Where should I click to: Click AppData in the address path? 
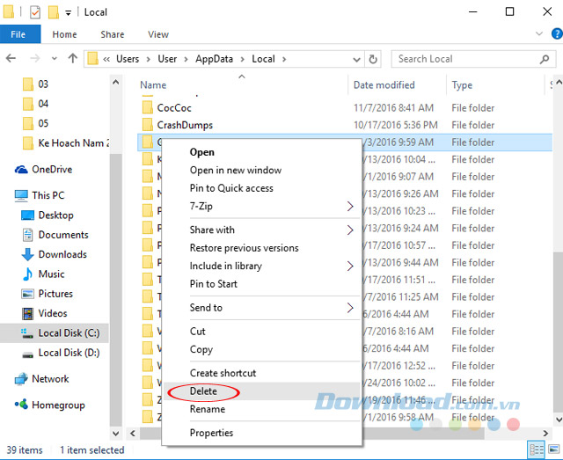pos(215,59)
